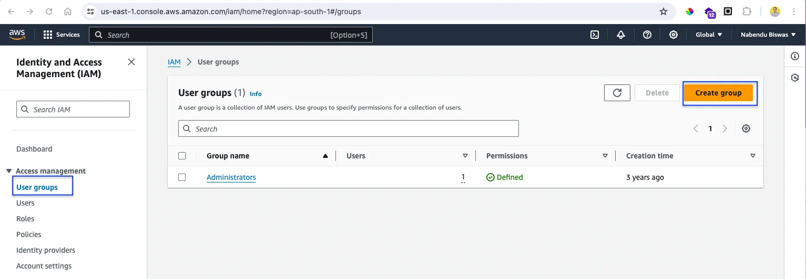This screenshot has height=279, width=806.
Task: Click the browser address bar URL
Action: [x=231, y=11]
